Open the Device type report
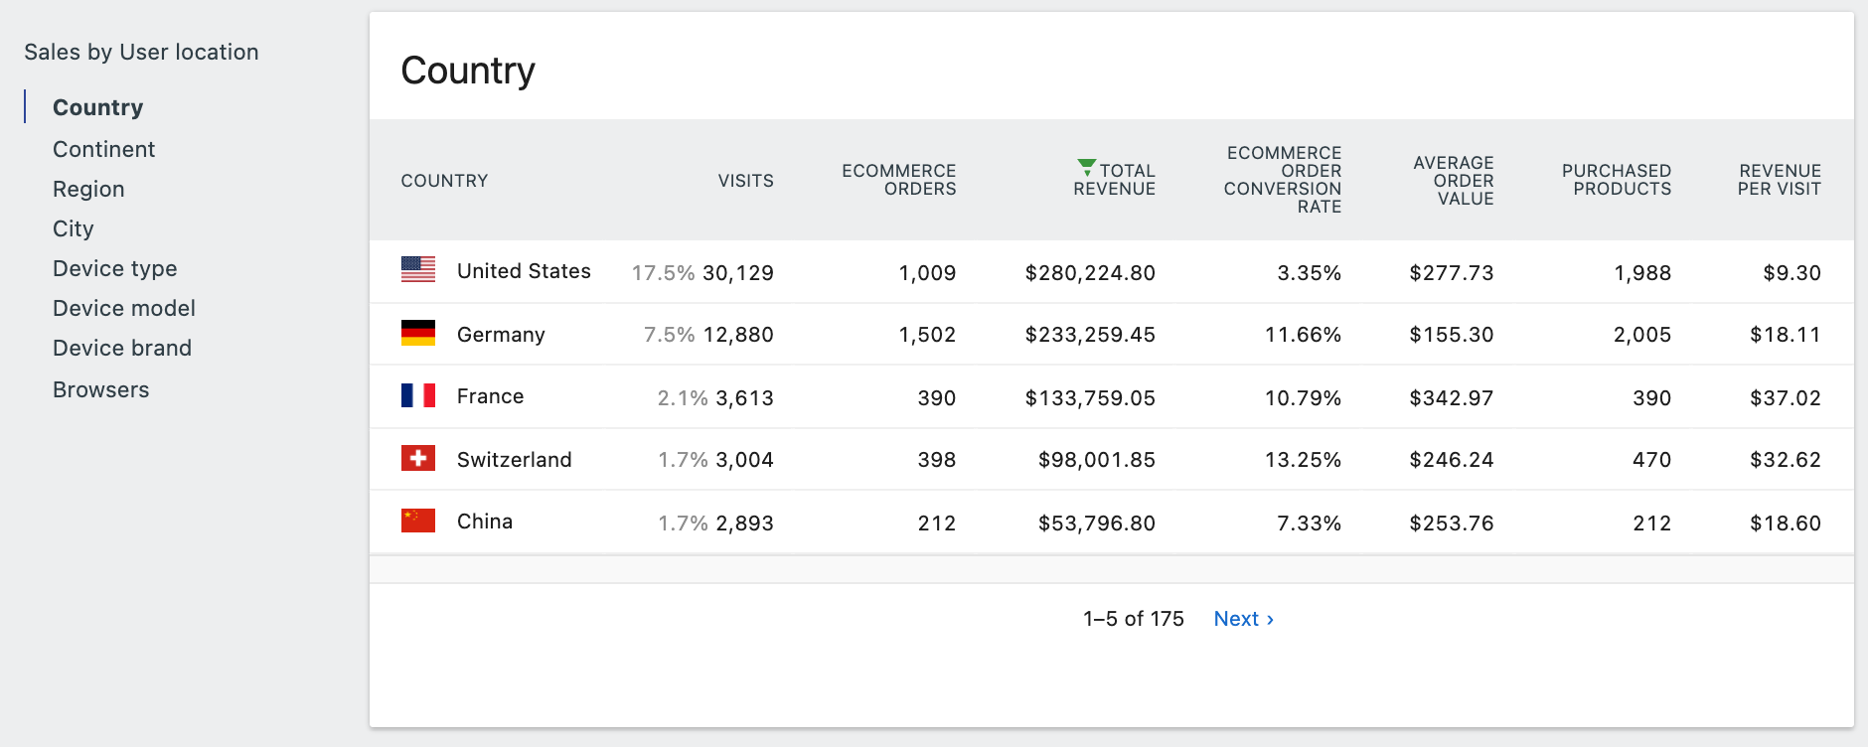The height and width of the screenshot is (747, 1868). tap(114, 268)
